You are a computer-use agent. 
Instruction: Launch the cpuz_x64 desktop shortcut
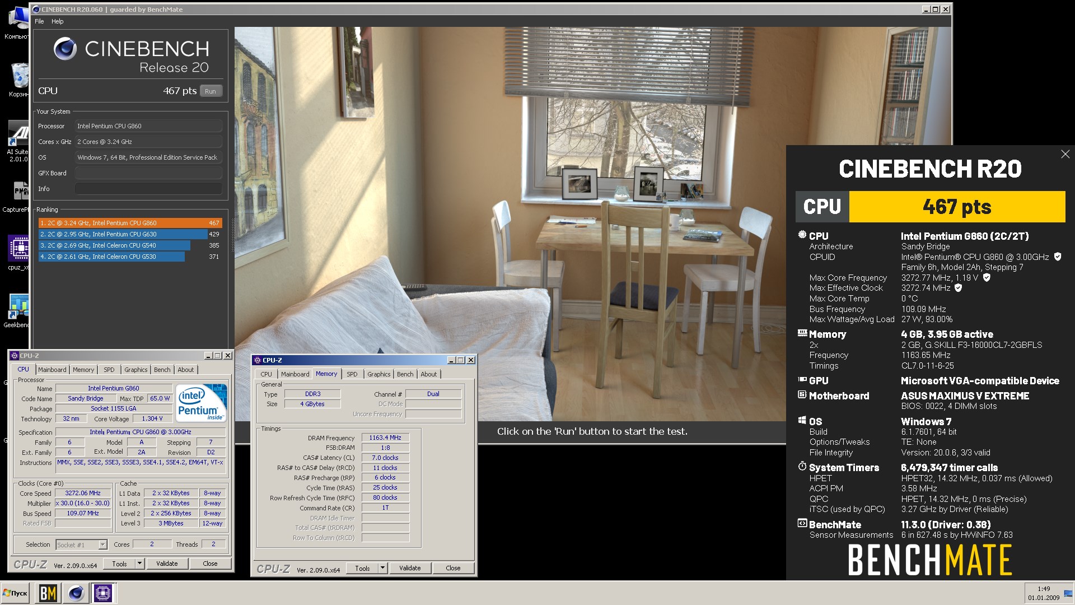pyautogui.click(x=18, y=252)
